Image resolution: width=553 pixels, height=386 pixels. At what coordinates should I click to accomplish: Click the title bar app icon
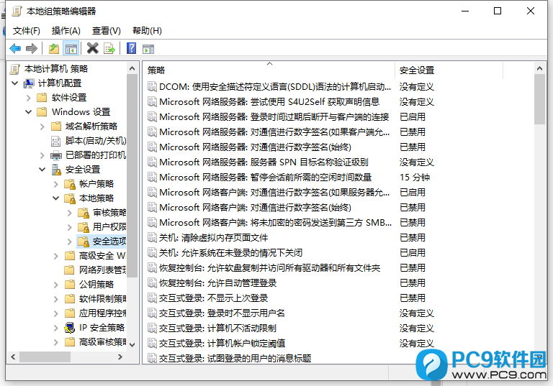[x=17, y=12]
